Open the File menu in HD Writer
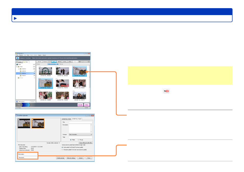 17,55
